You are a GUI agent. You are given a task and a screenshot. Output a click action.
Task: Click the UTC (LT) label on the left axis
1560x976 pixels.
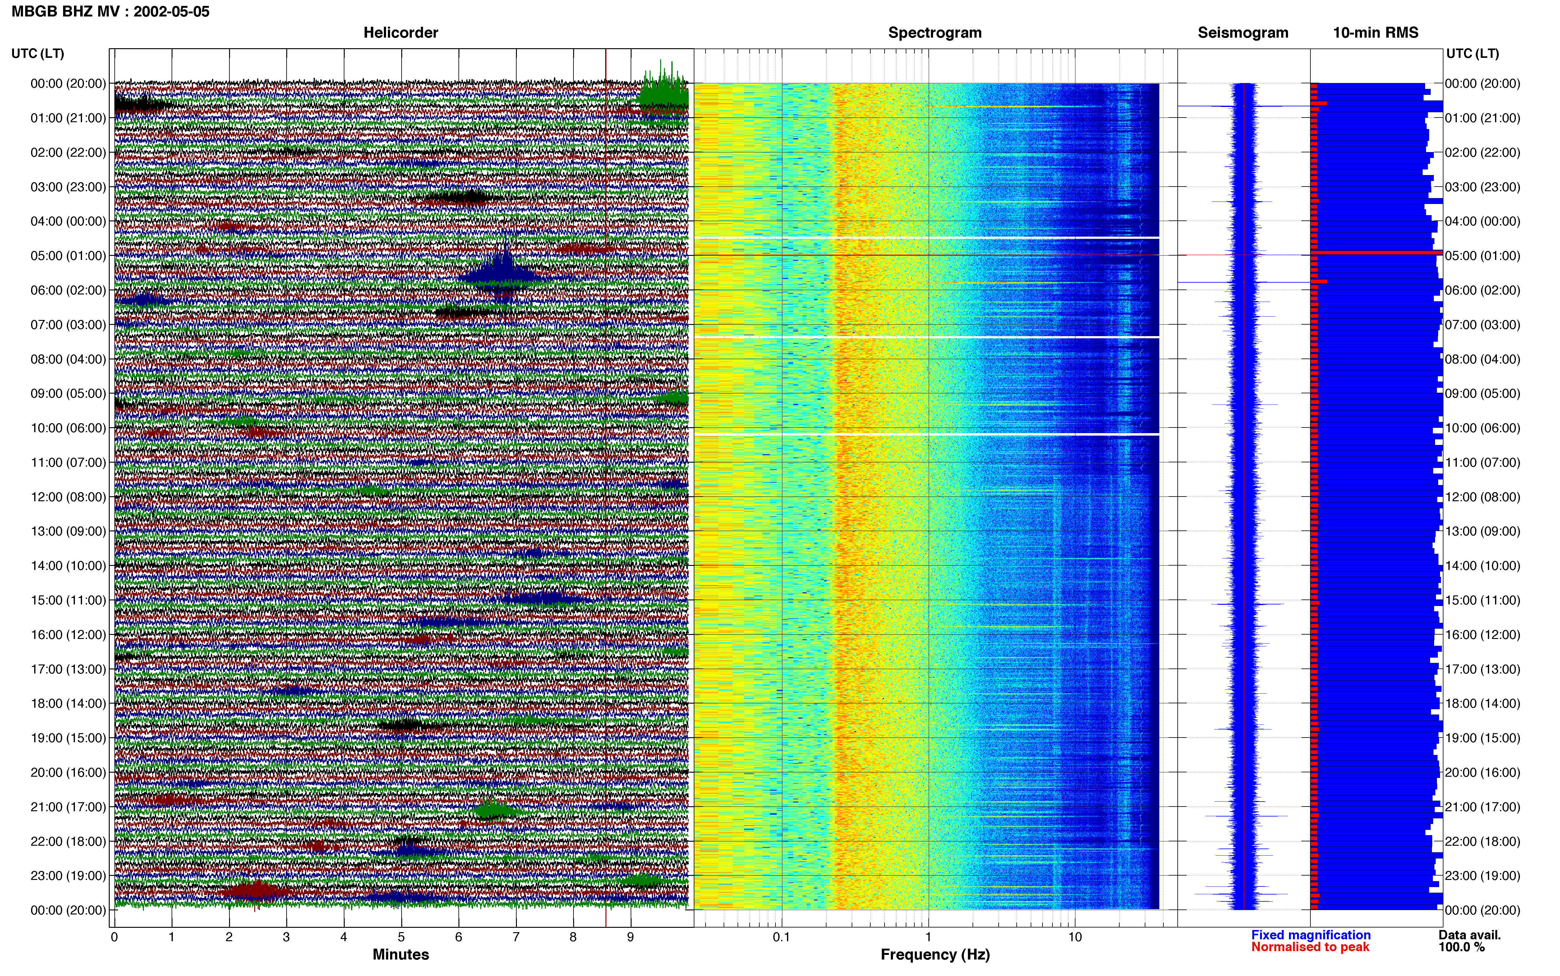[x=37, y=53]
